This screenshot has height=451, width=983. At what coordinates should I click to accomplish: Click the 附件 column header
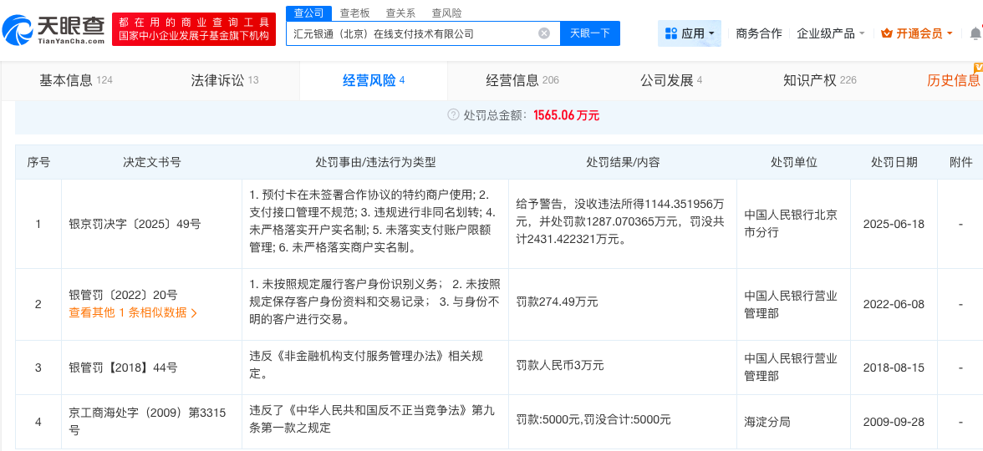(x=960, y=162)
